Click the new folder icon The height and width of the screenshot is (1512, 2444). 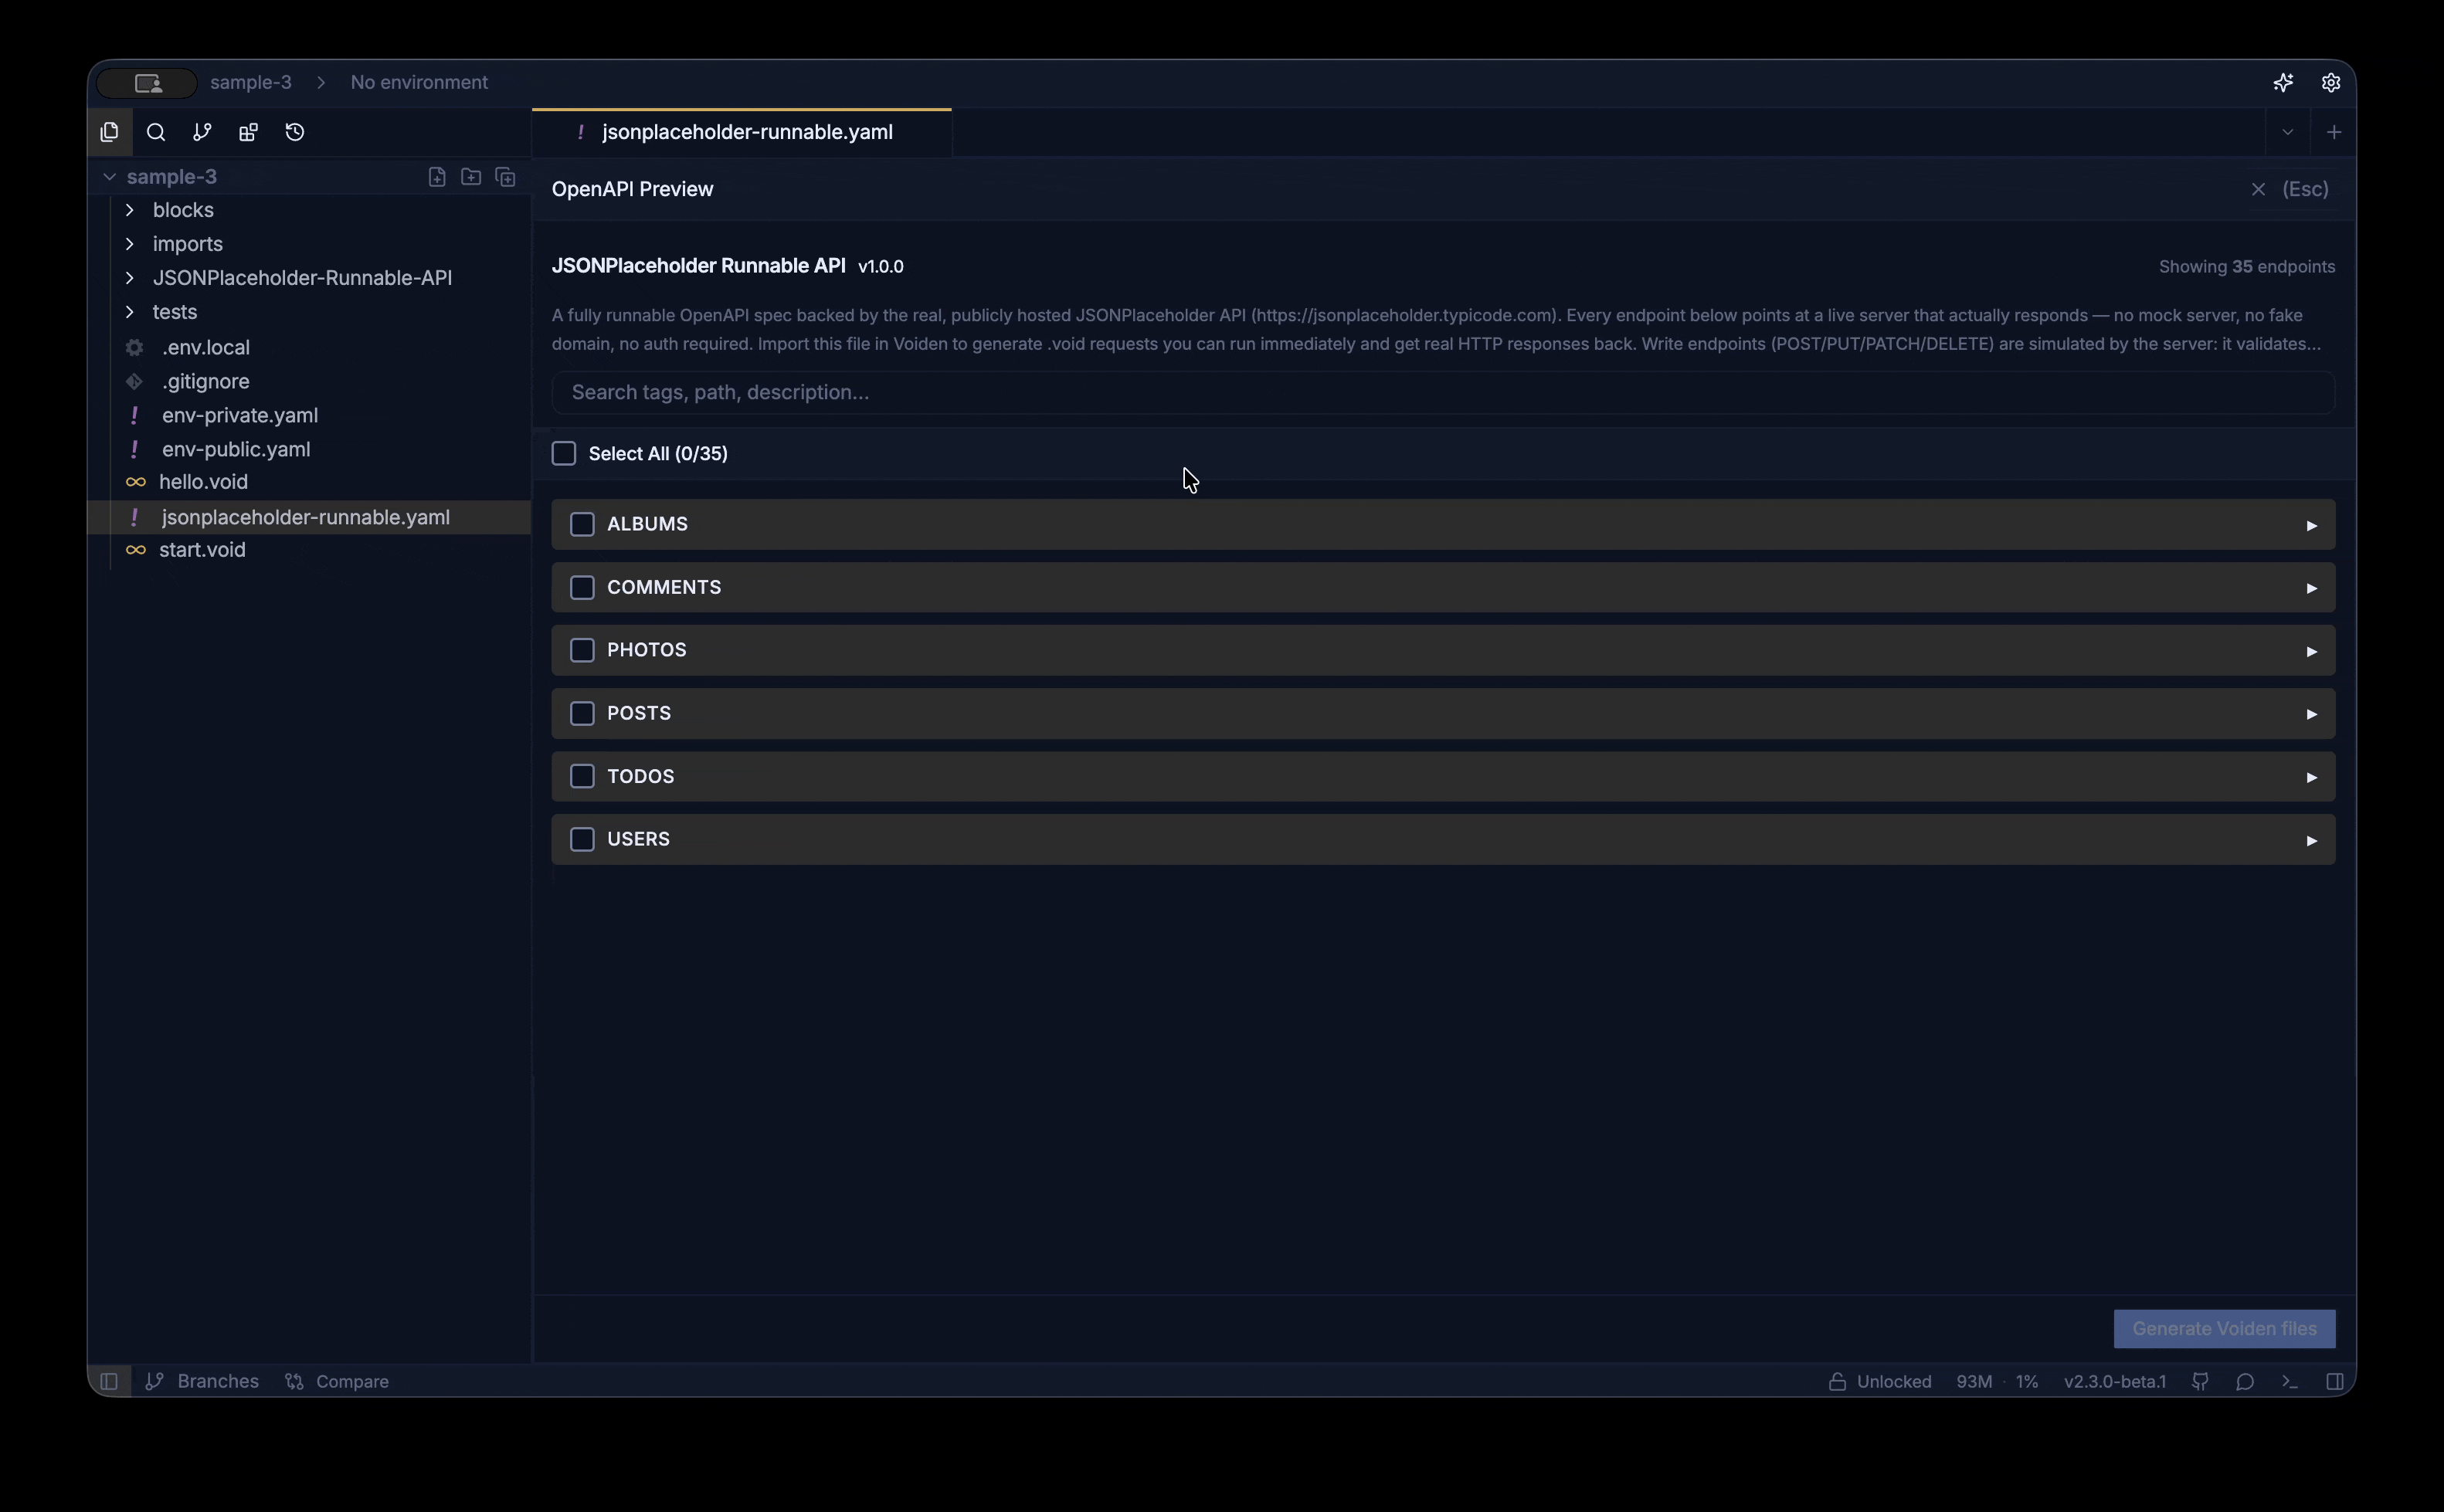point(471,177)
